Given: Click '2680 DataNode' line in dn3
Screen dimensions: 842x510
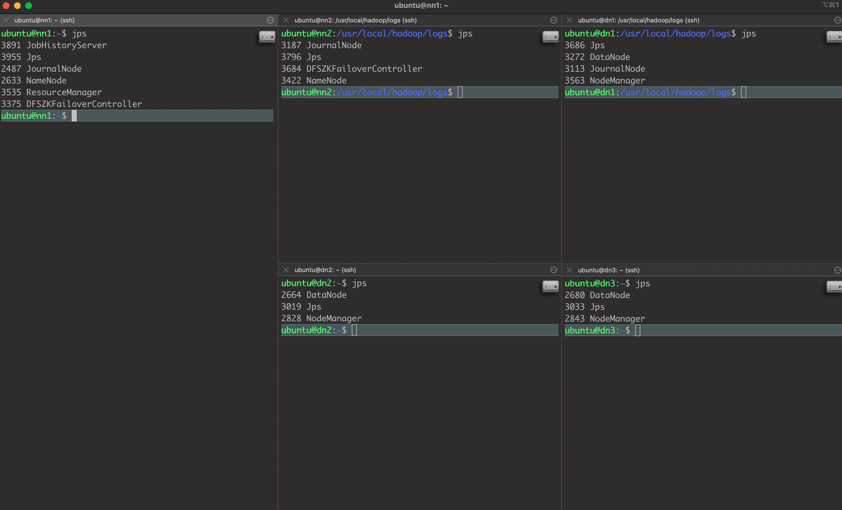Looking at the screenshot, I should [x=597, y=295].
